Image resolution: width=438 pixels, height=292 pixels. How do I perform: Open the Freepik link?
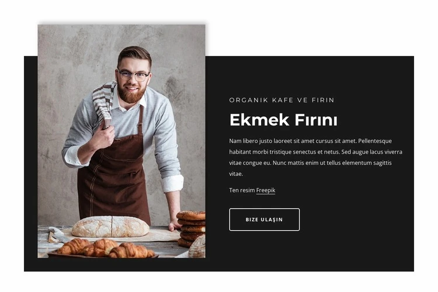[266, 190]
